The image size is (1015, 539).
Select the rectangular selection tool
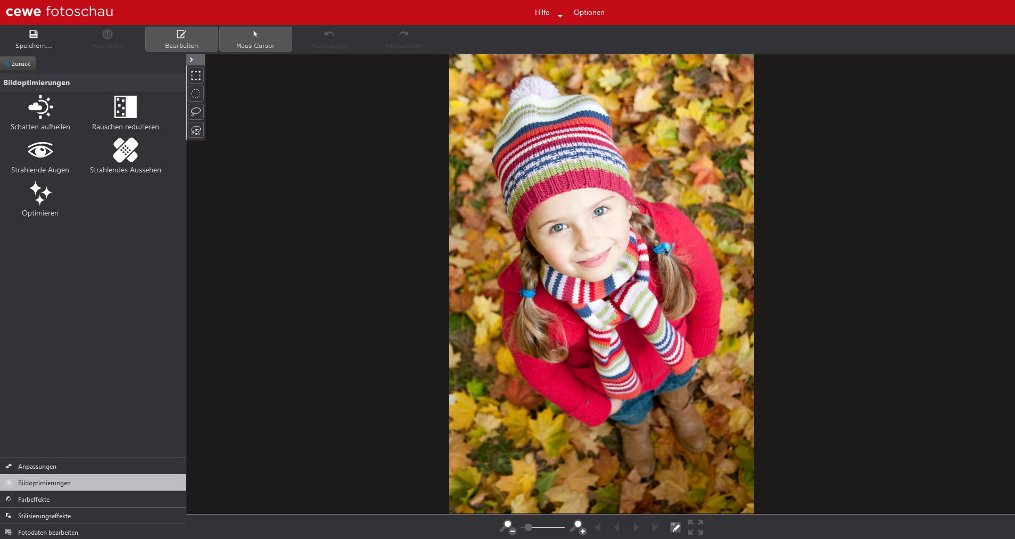[x=196, y=76]
